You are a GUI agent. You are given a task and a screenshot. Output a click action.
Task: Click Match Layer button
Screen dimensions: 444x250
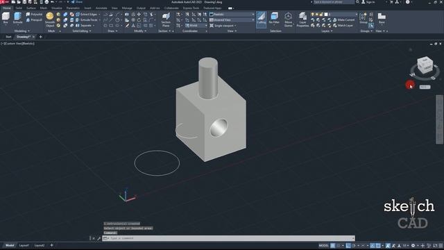point(343,26)
